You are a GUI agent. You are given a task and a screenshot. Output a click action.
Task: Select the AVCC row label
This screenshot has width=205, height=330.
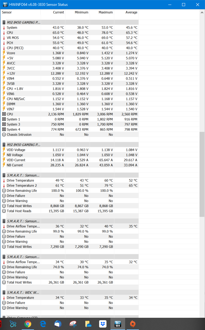[11, 63]
